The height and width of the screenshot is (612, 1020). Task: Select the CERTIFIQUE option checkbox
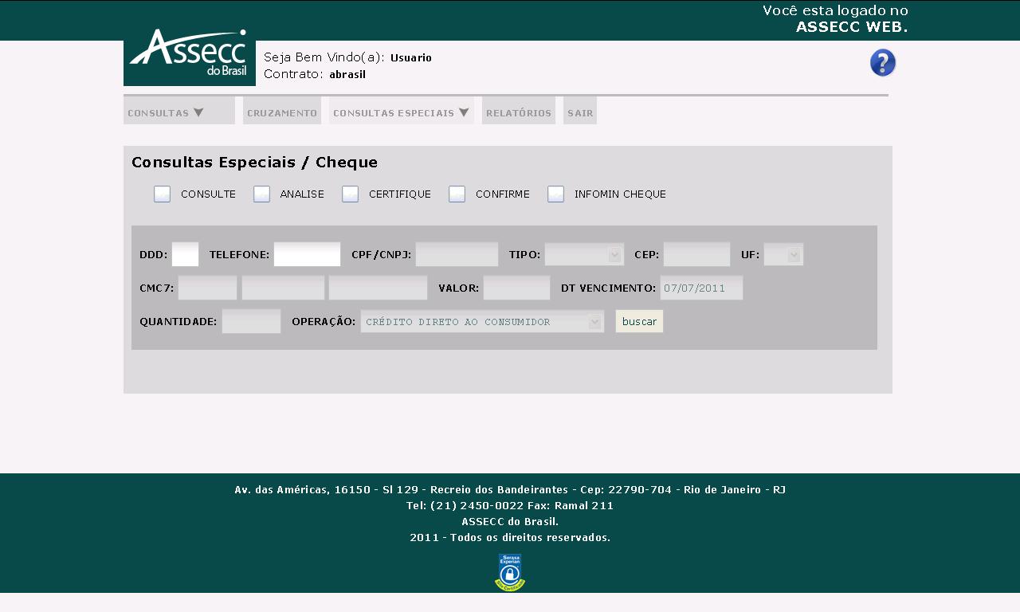point(350,194)
